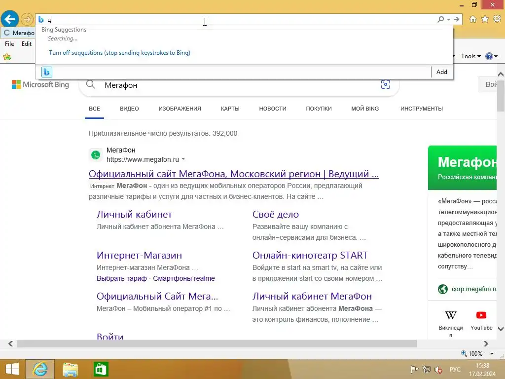Open the Edit menu
The height and width of the screenshot is (379, 505).
(x=27, y=44)
